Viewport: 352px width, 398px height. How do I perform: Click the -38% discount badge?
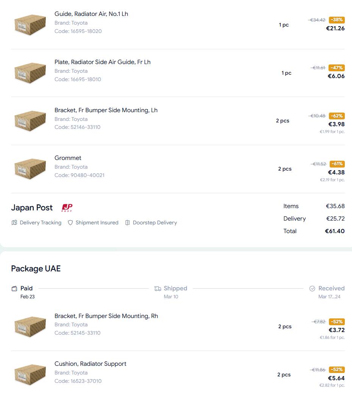point(336,20)
